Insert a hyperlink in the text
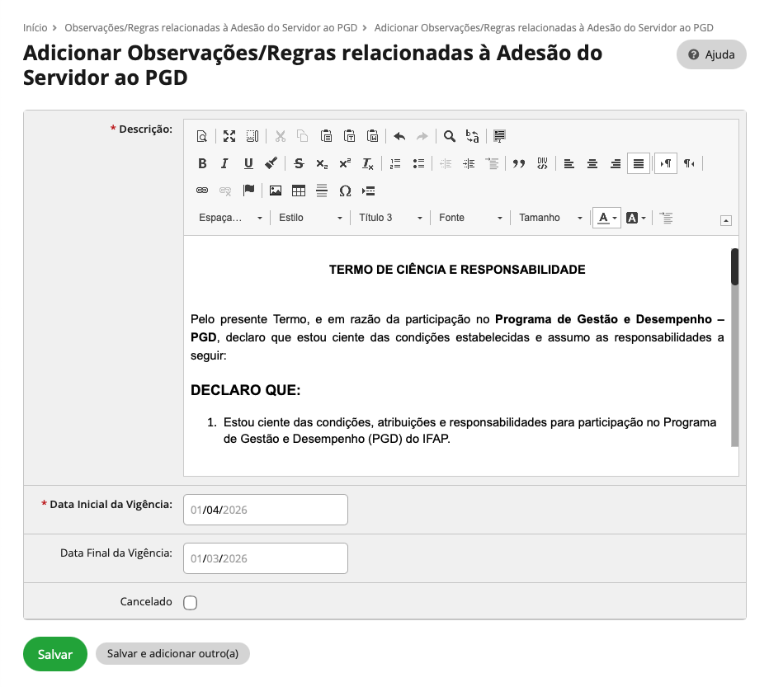The width and height of the screenshot is (769, 687). (x=202, y=191)
